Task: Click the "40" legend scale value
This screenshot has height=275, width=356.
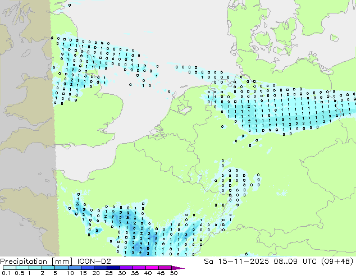Action: click(148, 273)
